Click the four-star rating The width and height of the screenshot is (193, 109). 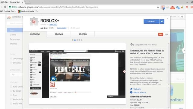click(x=44, y=28)
